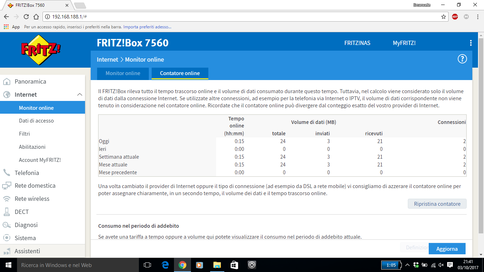Click the Consumo nel periodo di addebito heading

[x=139, y=226]
